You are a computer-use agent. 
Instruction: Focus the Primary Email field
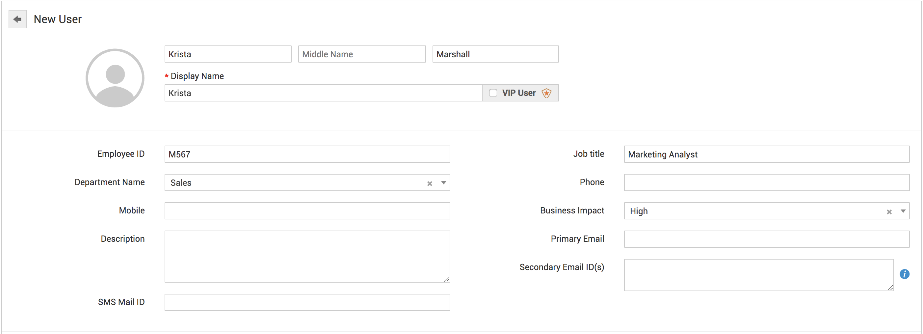[766, 239]
